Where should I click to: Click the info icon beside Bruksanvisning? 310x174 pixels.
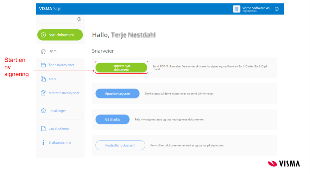click(x=43, y=142)
